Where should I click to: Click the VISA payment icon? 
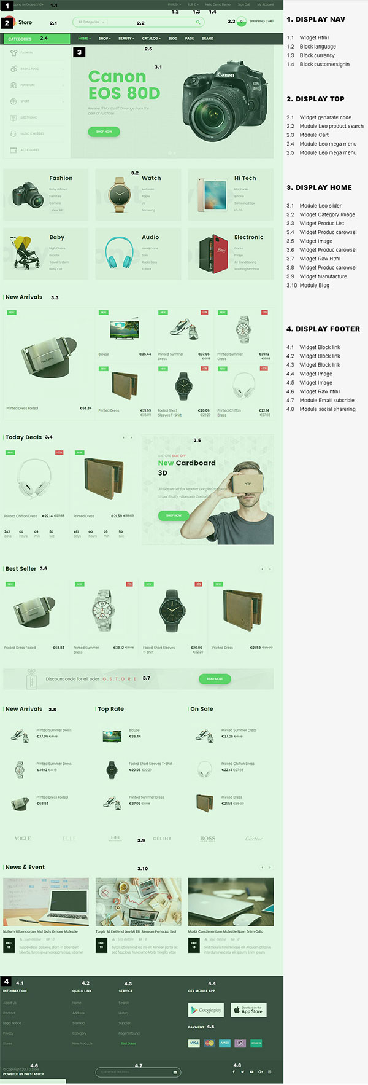click(194, 1043)
